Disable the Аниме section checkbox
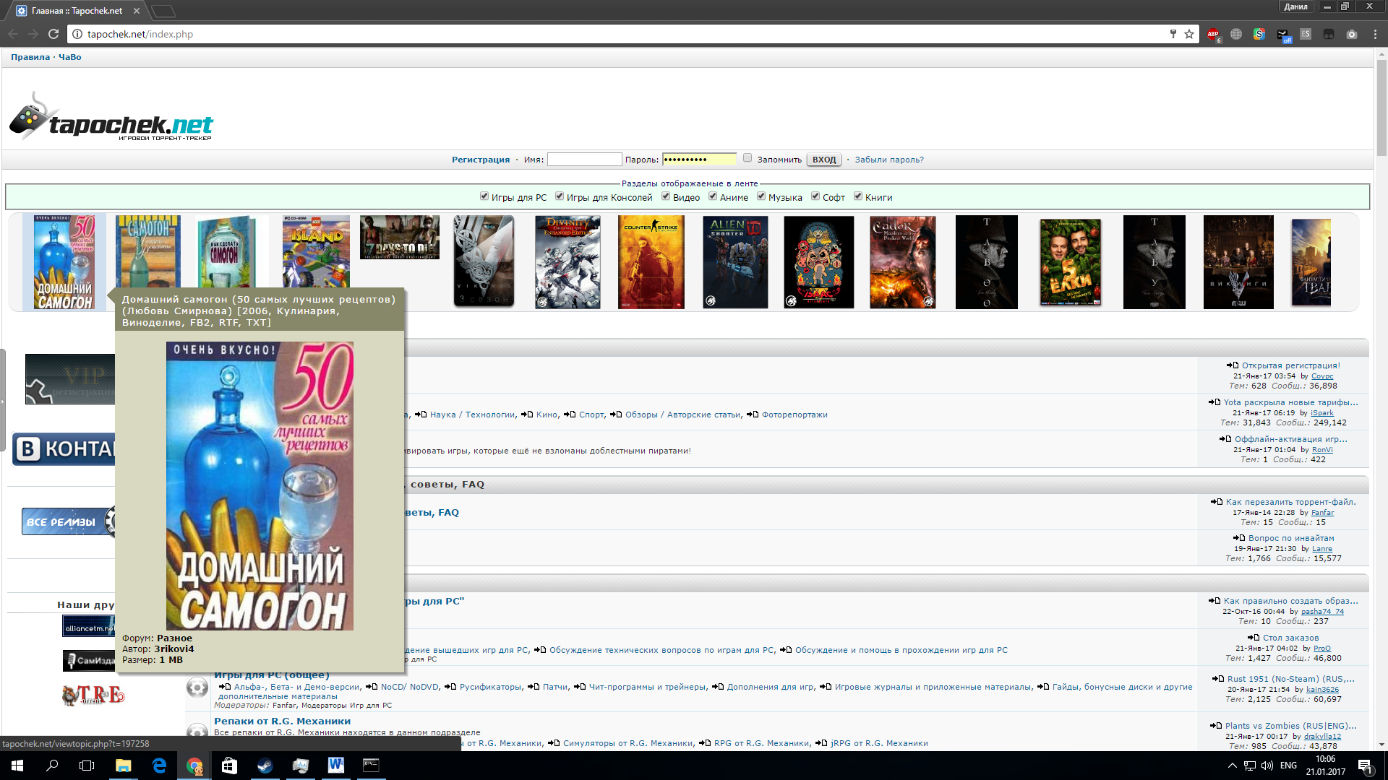The image size is (1388, 780). coord(713,196)
